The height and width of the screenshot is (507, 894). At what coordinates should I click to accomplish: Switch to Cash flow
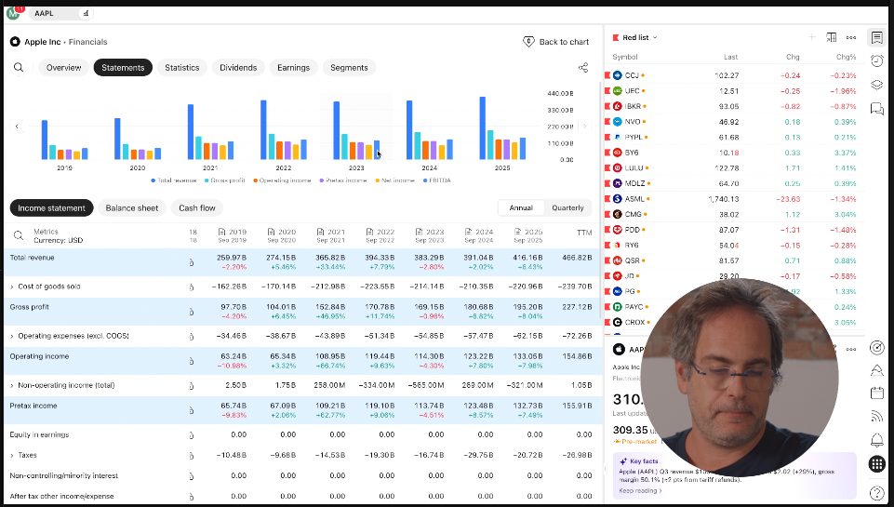pyautogui.click(x=197, y=207)
